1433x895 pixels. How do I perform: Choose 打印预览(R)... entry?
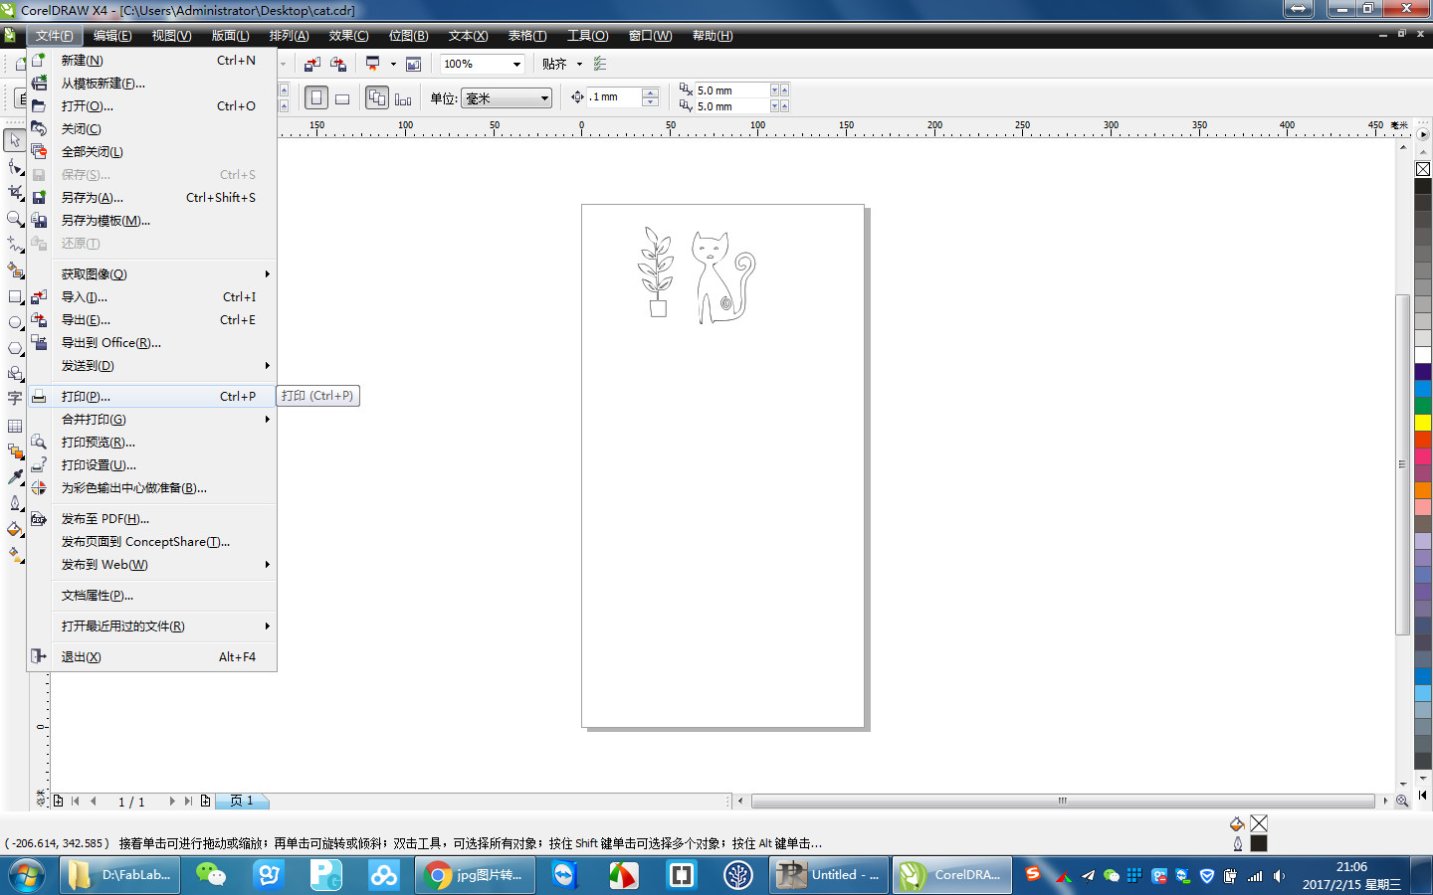click(151, 442)
